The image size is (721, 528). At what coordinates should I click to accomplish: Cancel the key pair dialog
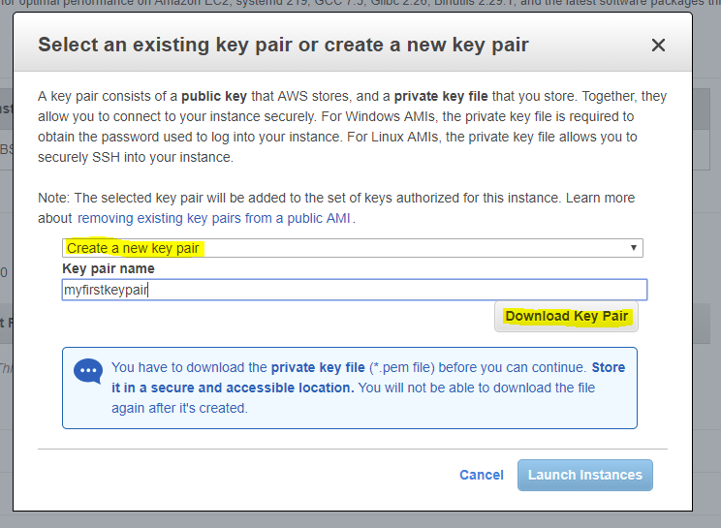482,475
